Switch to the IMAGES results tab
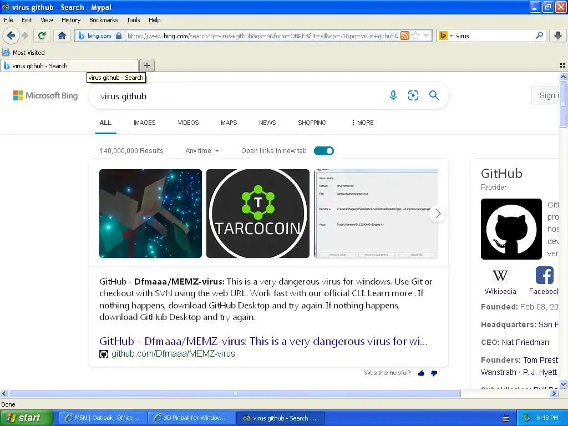Viewport: 568px width, 426px height. tap(145, 123)
